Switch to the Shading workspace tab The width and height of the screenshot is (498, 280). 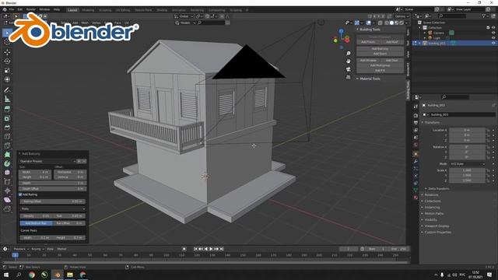162,10
